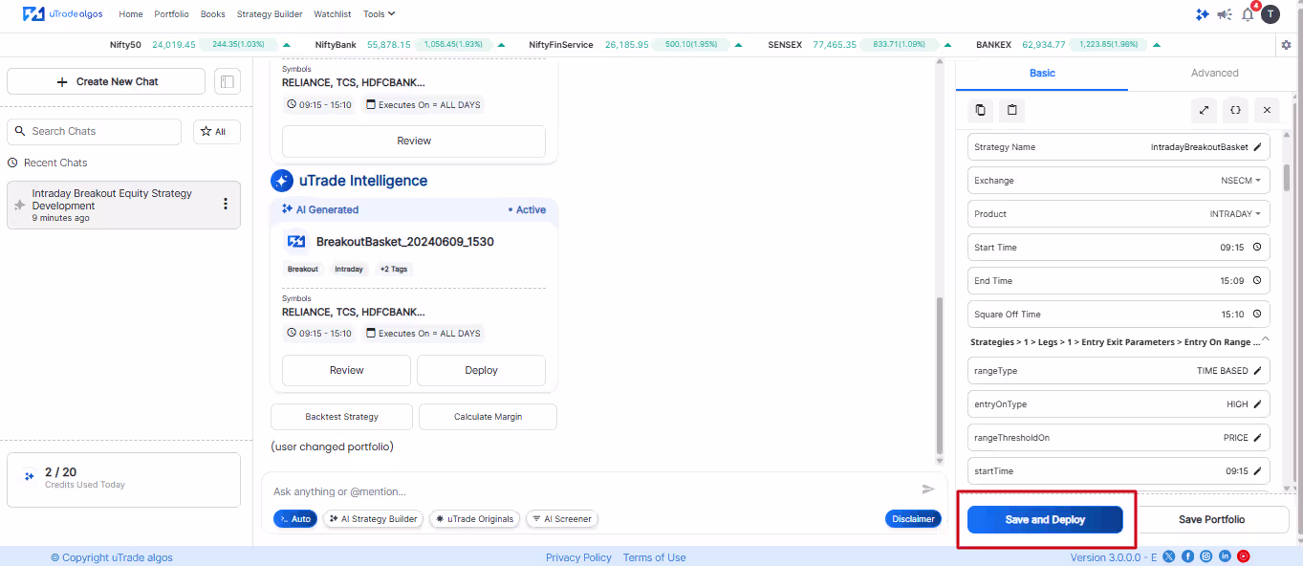Click the parameters panel scrollbar
Screen dimensions: 1303x566
[1287, 178]
